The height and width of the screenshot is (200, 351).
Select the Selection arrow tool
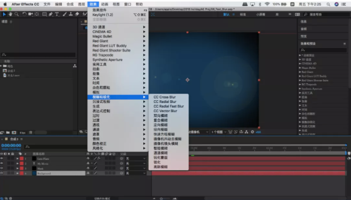point(4,14)
